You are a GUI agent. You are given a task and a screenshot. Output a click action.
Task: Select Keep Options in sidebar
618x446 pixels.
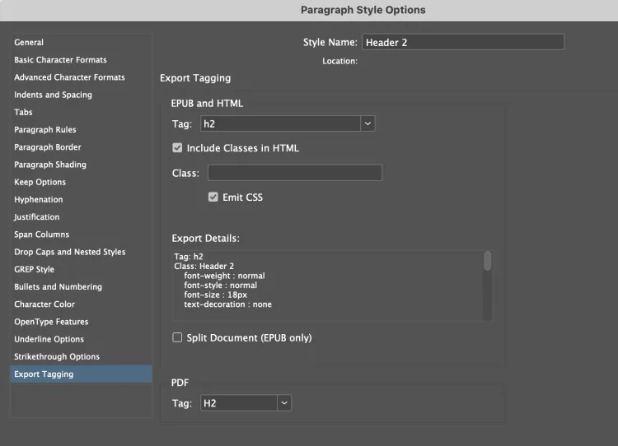pyautogui.click(x=40, y=182)
